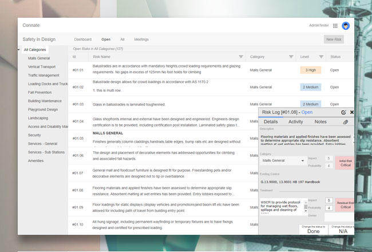
Task: Switch to the Open tab
Action: (x=106, y=40)
